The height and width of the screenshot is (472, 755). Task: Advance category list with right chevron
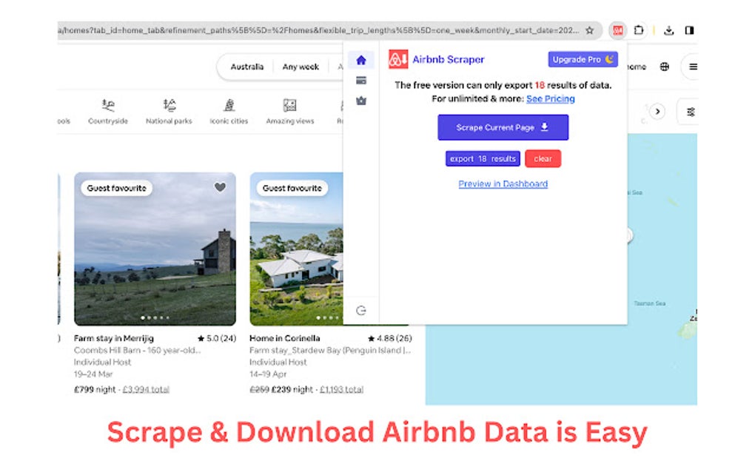click(x=657, y=112)
